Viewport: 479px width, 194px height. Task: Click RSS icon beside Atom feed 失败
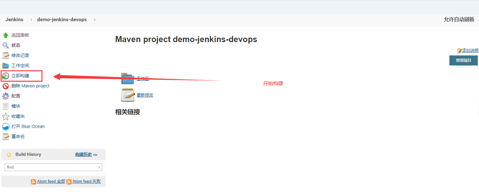(69, 182)
